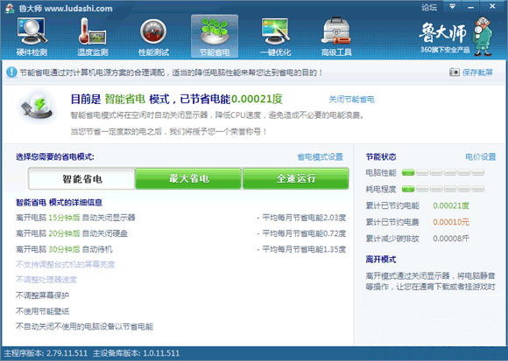
Task: Select the 最大省电 mode button
Action: (188, 178)
